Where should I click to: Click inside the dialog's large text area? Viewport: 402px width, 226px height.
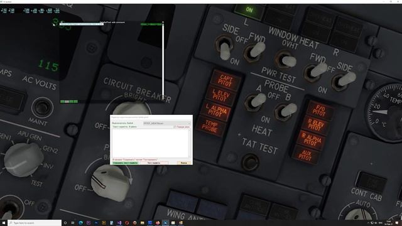pos(150,143)
